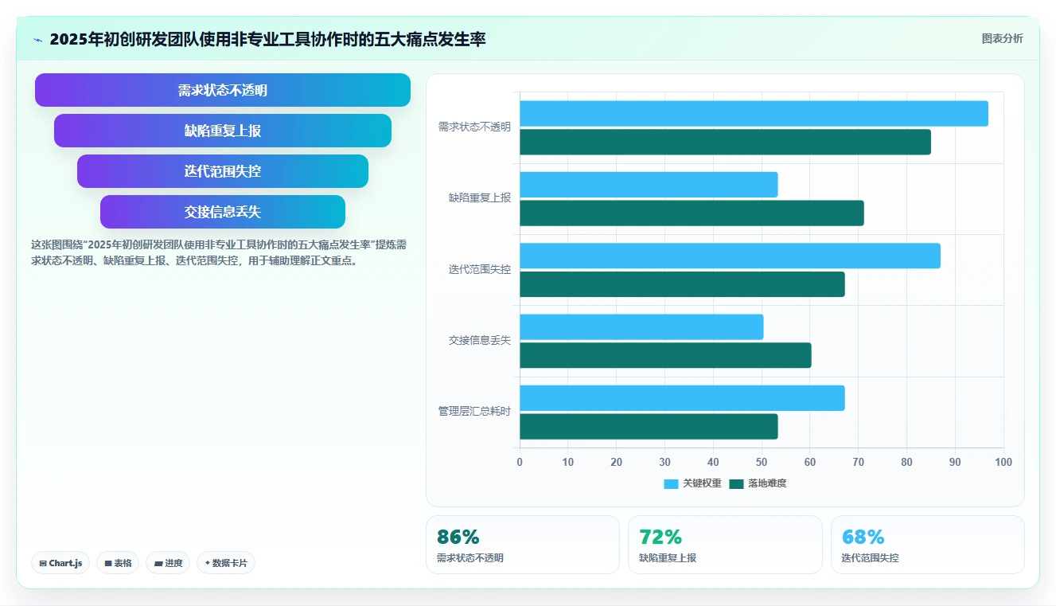Click the green bar for 交接信息丢失
This screenshot has width=1056, height=606.
click(x=665, y=355)
